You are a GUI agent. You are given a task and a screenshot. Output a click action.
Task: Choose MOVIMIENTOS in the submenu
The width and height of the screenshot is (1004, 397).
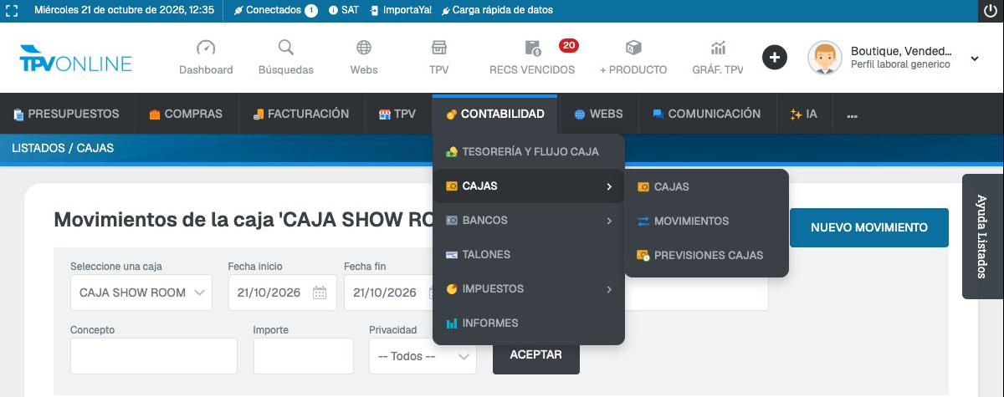click(x=706, y=221)
